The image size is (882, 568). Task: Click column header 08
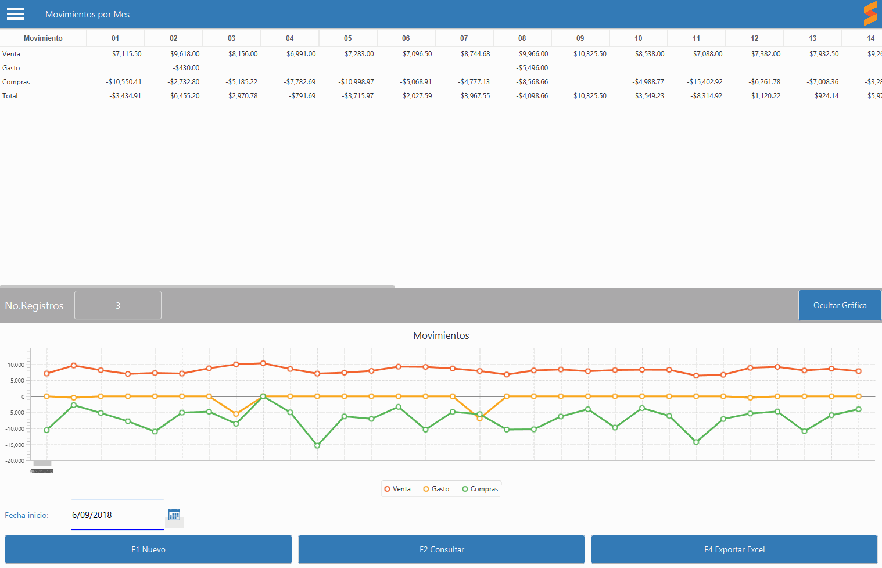[522, 38]
